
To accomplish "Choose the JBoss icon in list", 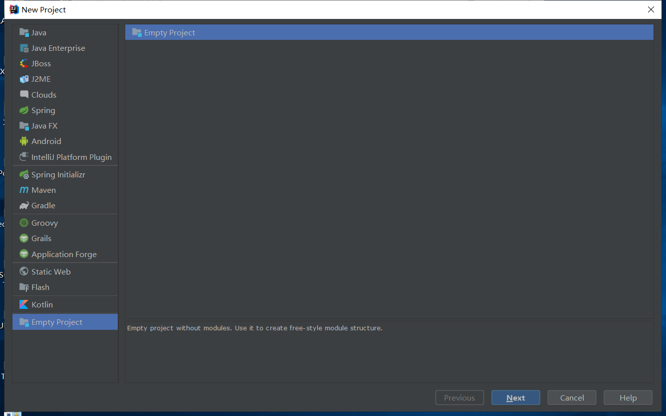I will tap(24, 64).
